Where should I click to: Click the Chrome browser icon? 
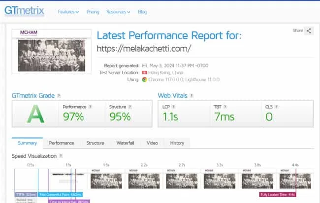coord(144,80)
